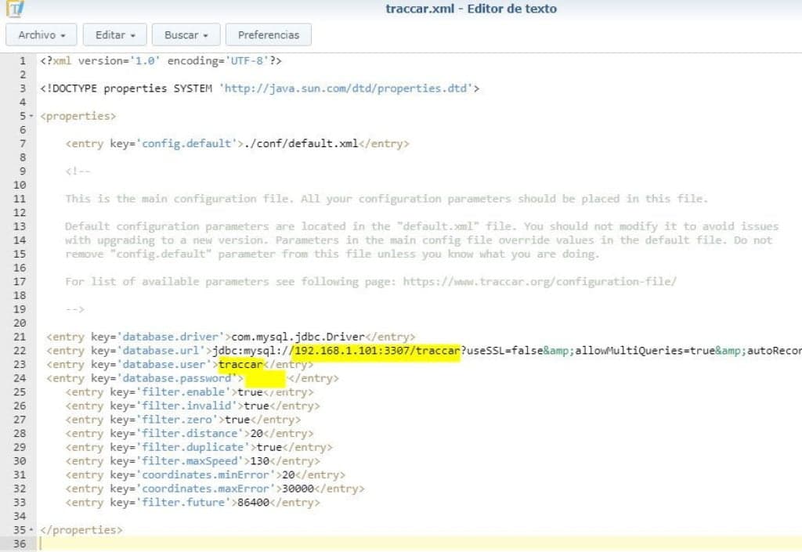
Task: Click the config.default entry line
Action: [x=237, y=143]
